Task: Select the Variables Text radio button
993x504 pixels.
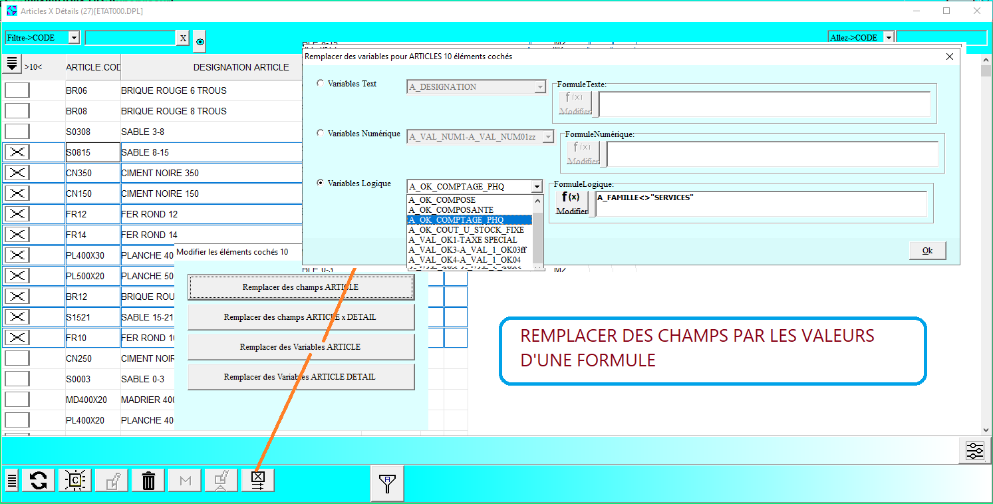Action: (321, 84)
